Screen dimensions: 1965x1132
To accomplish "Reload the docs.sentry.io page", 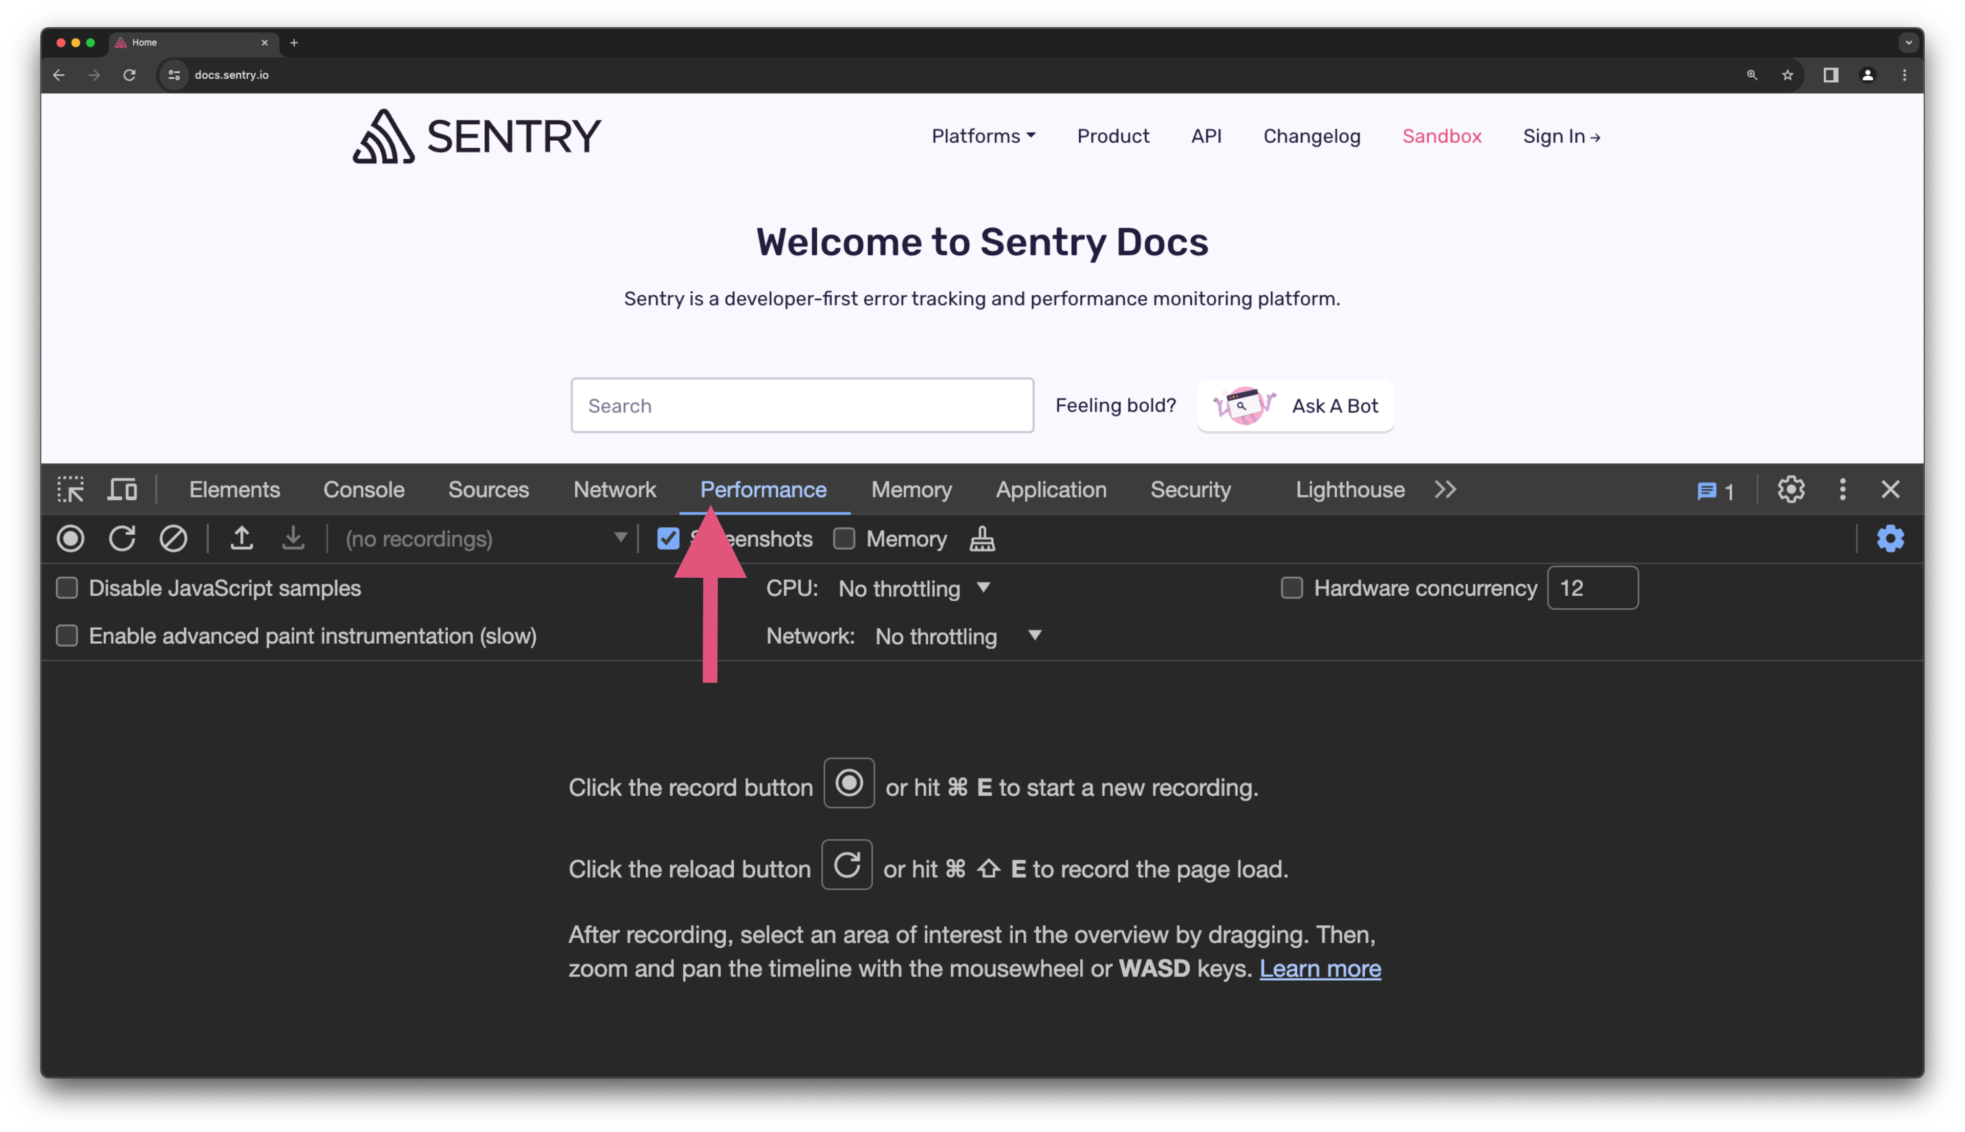I will pyautogui.click(x=130, y=75).
